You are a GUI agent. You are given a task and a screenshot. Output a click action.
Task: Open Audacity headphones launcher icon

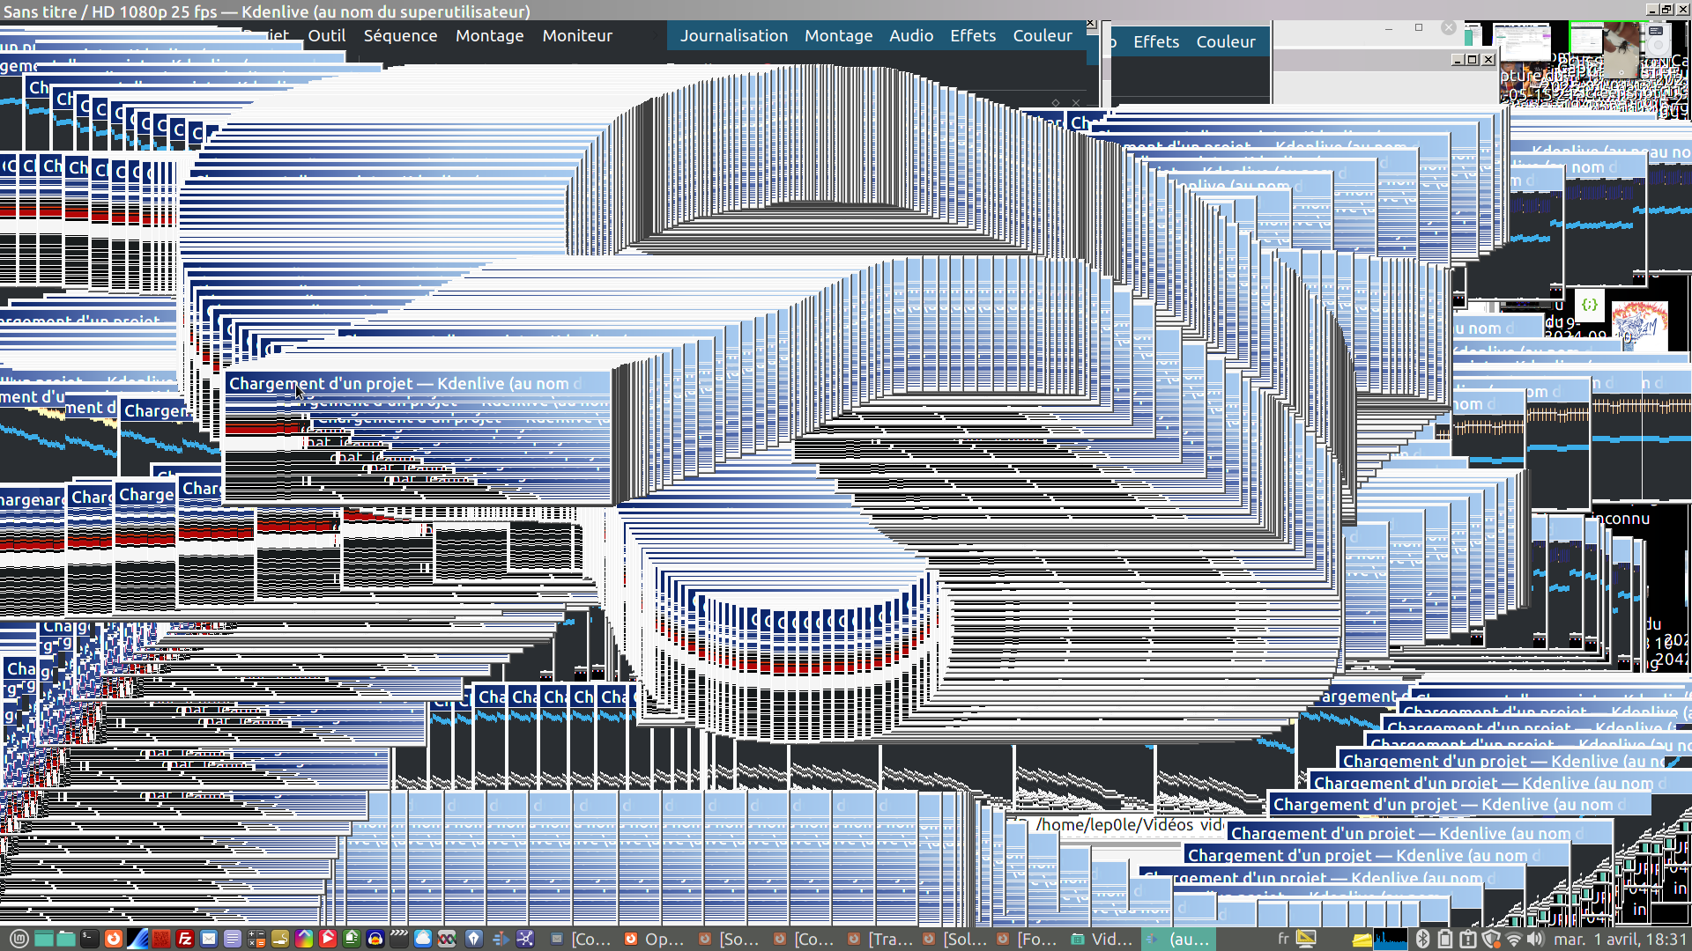tap(375, 939)
